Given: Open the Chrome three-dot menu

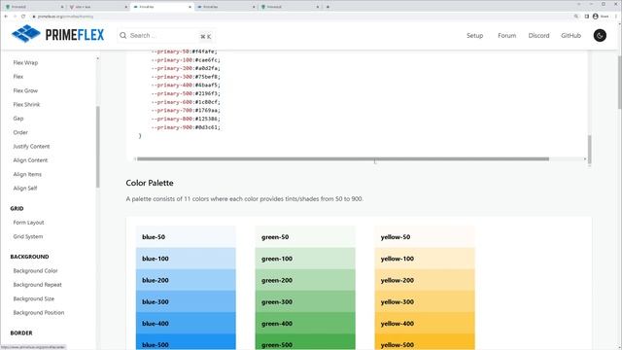Looking at the screenshot, I should coord(616,17).
